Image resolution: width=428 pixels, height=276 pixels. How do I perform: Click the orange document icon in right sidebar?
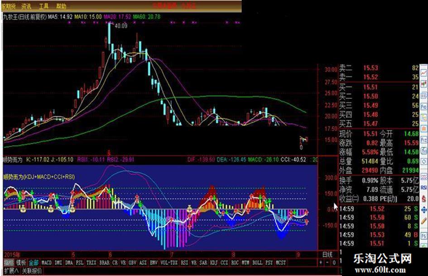(423, 128)
